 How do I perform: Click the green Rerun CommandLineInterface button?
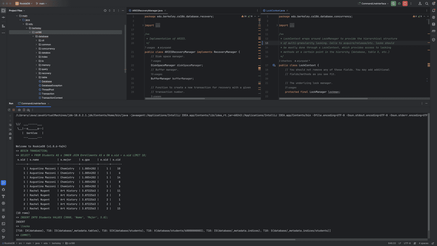[x=393, y=4]
